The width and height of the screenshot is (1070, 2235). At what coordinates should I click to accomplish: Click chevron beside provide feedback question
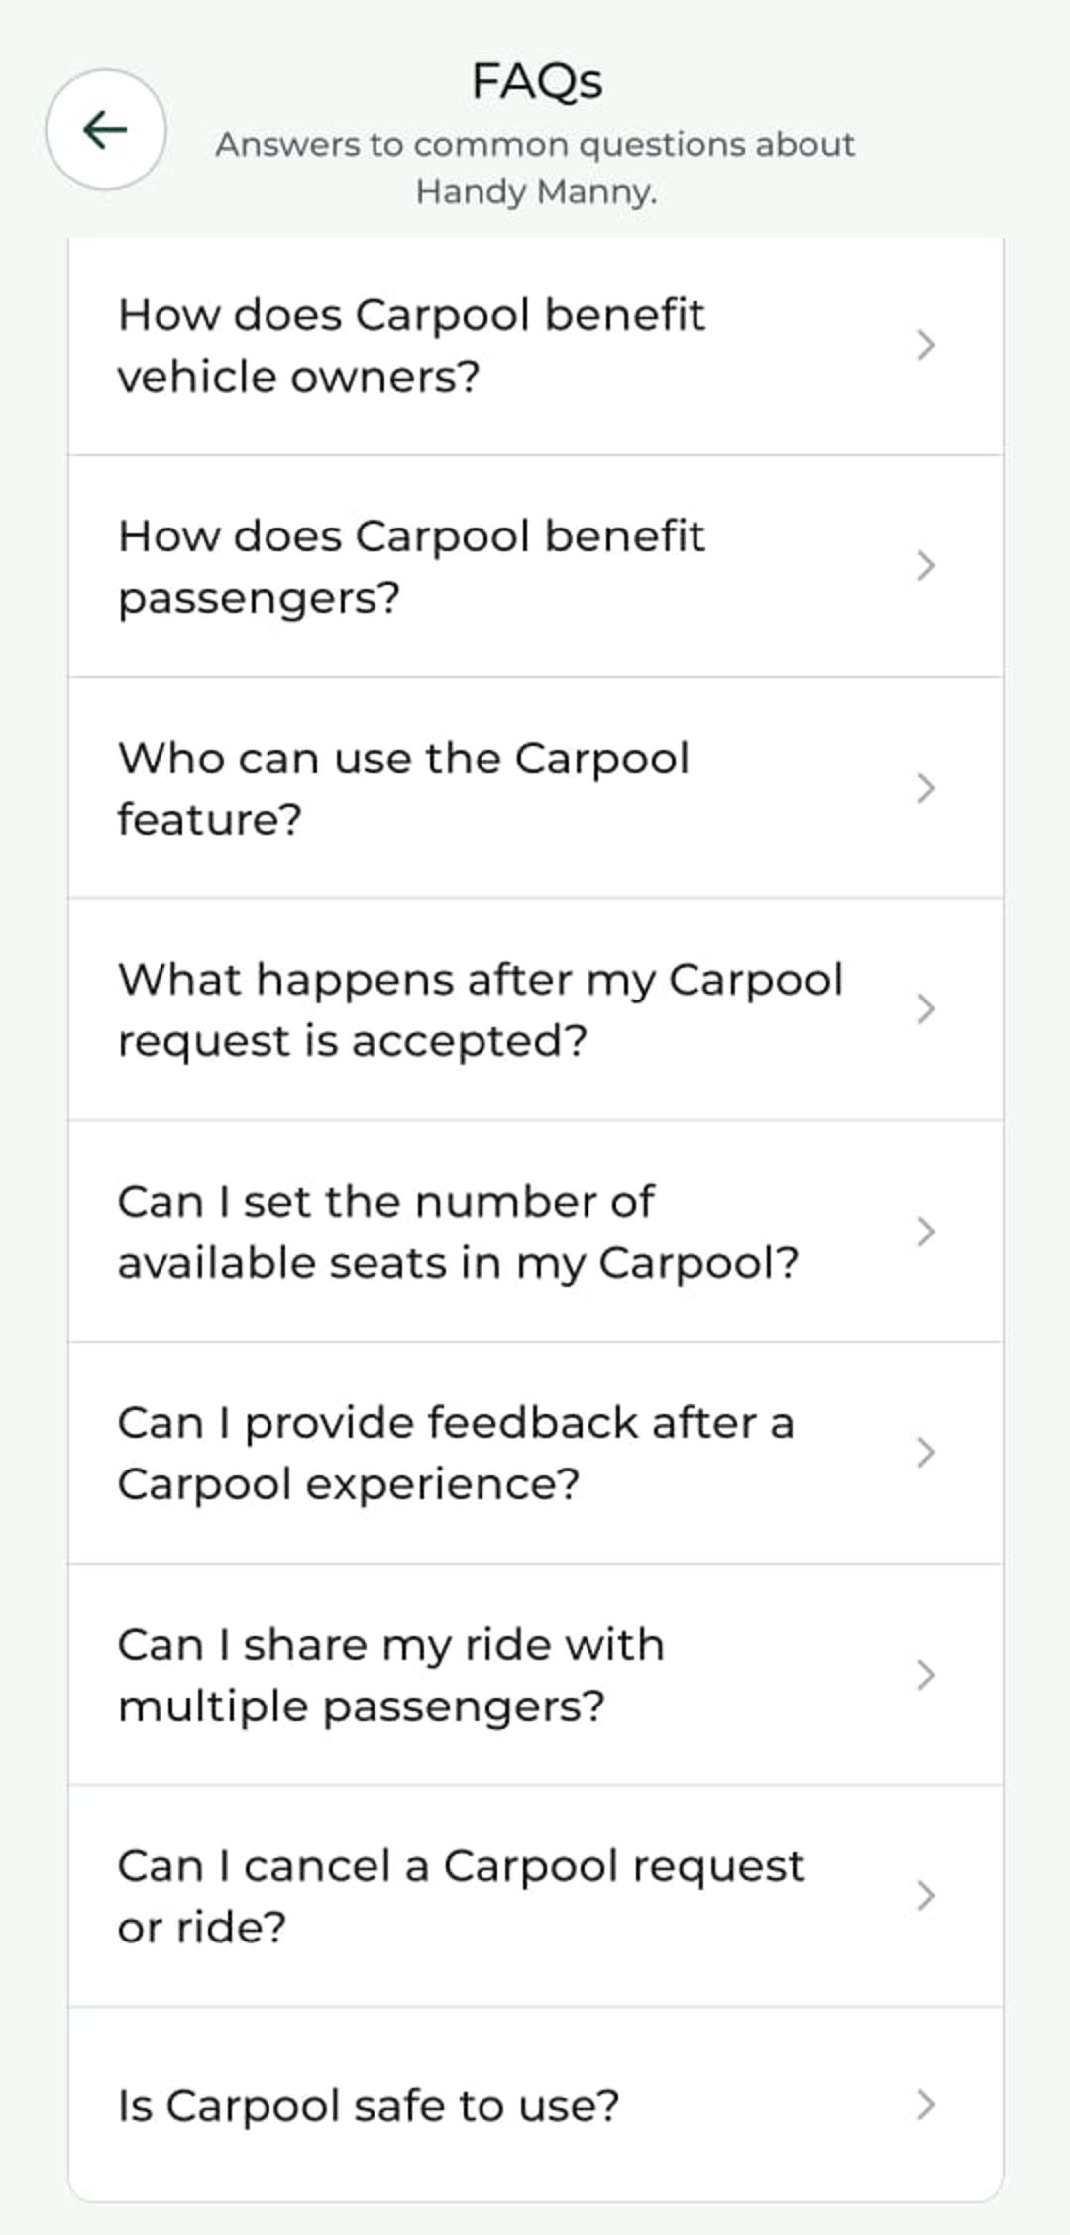(926, 1453)
